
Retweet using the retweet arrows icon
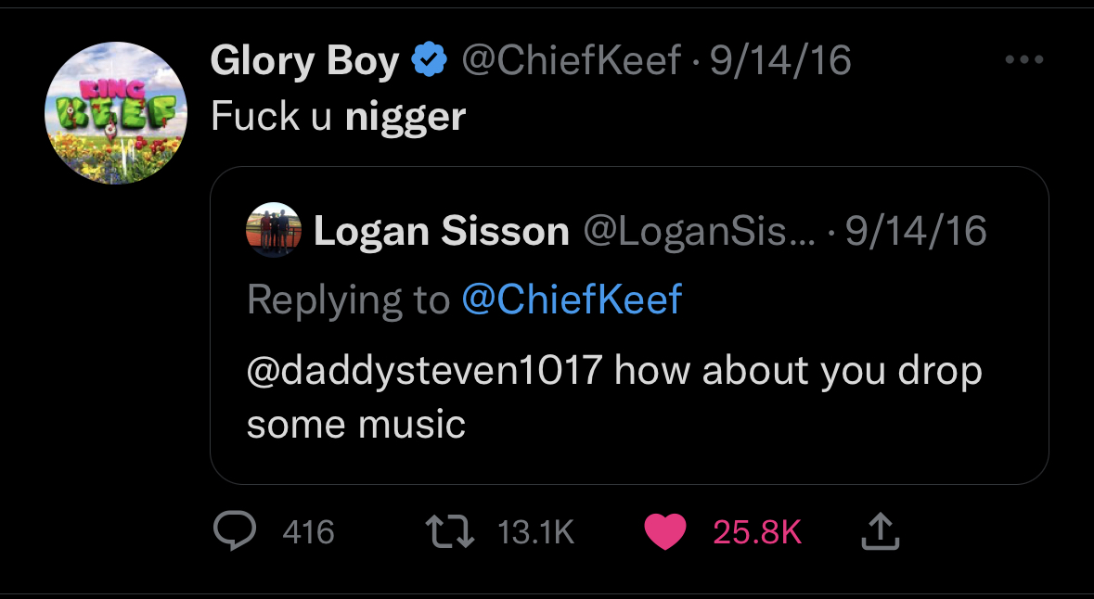(450, 532)
